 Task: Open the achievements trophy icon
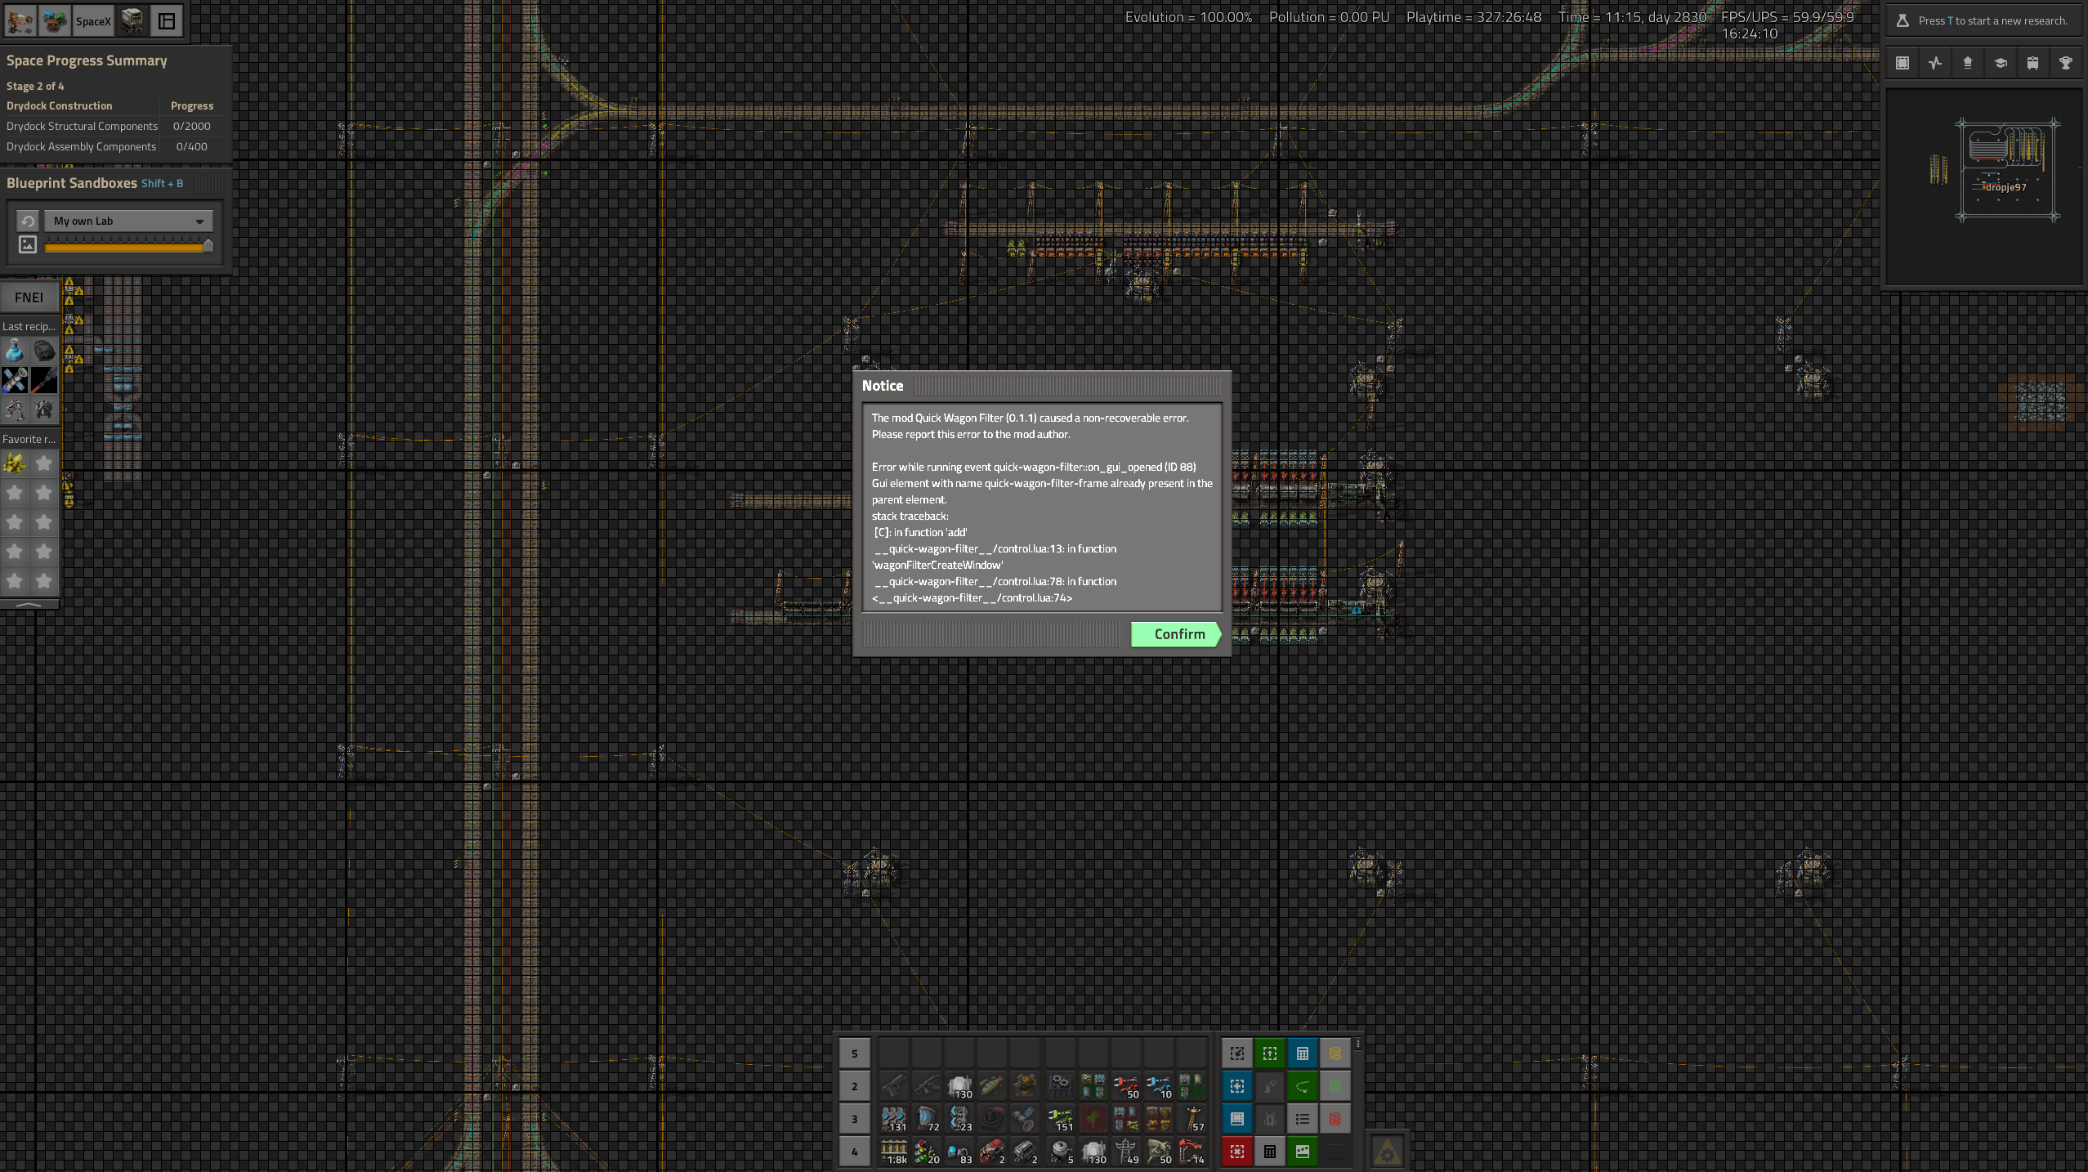pos(2065,63)
